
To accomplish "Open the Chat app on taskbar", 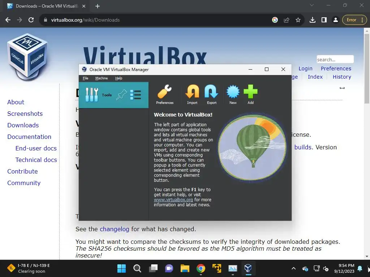I will click(x=169, y=268).
